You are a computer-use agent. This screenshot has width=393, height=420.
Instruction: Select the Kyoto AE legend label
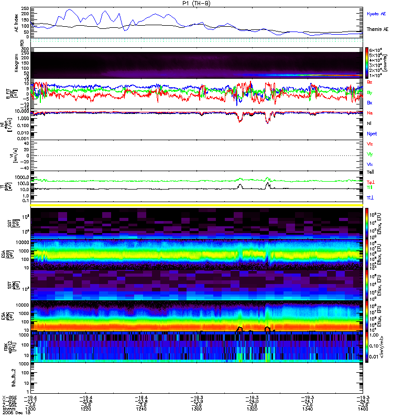point(376,14)
